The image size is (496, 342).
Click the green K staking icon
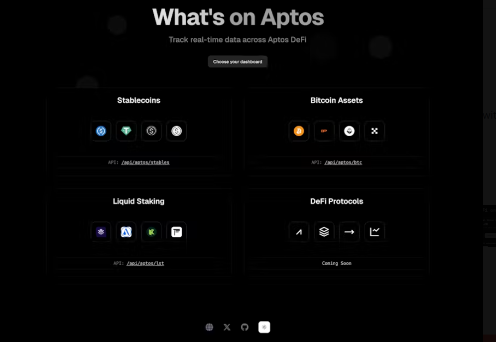pyautogui.click(x=151, y=232)
